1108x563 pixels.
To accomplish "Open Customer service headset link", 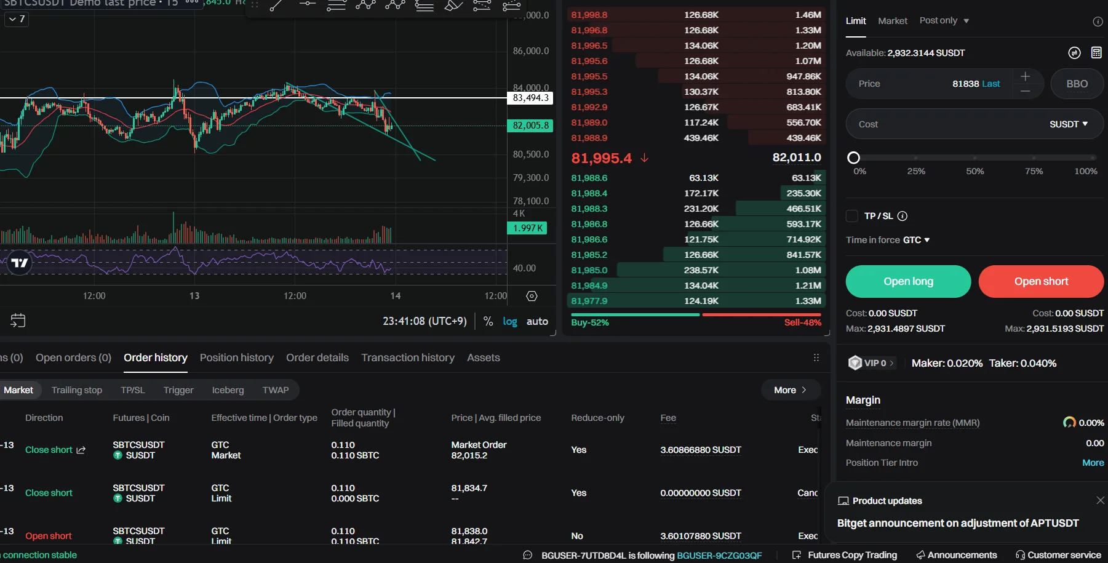I will [1058, 555].
